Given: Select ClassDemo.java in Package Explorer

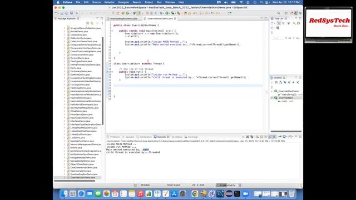Looking at the screenshot, I should (78, 35).
